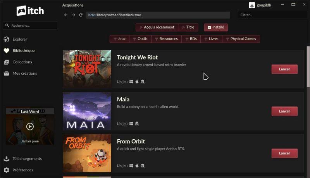Click Windows icon under From Orbit
This screenshot has height=178, width=310.
coord(131,166)
